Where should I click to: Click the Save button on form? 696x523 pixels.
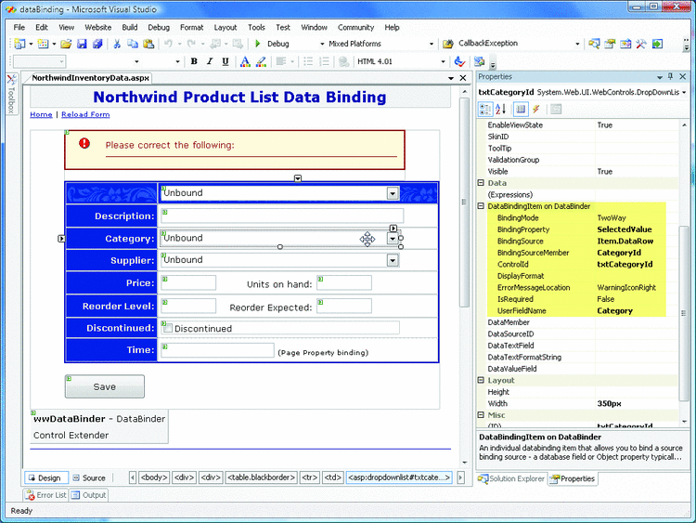104,386
